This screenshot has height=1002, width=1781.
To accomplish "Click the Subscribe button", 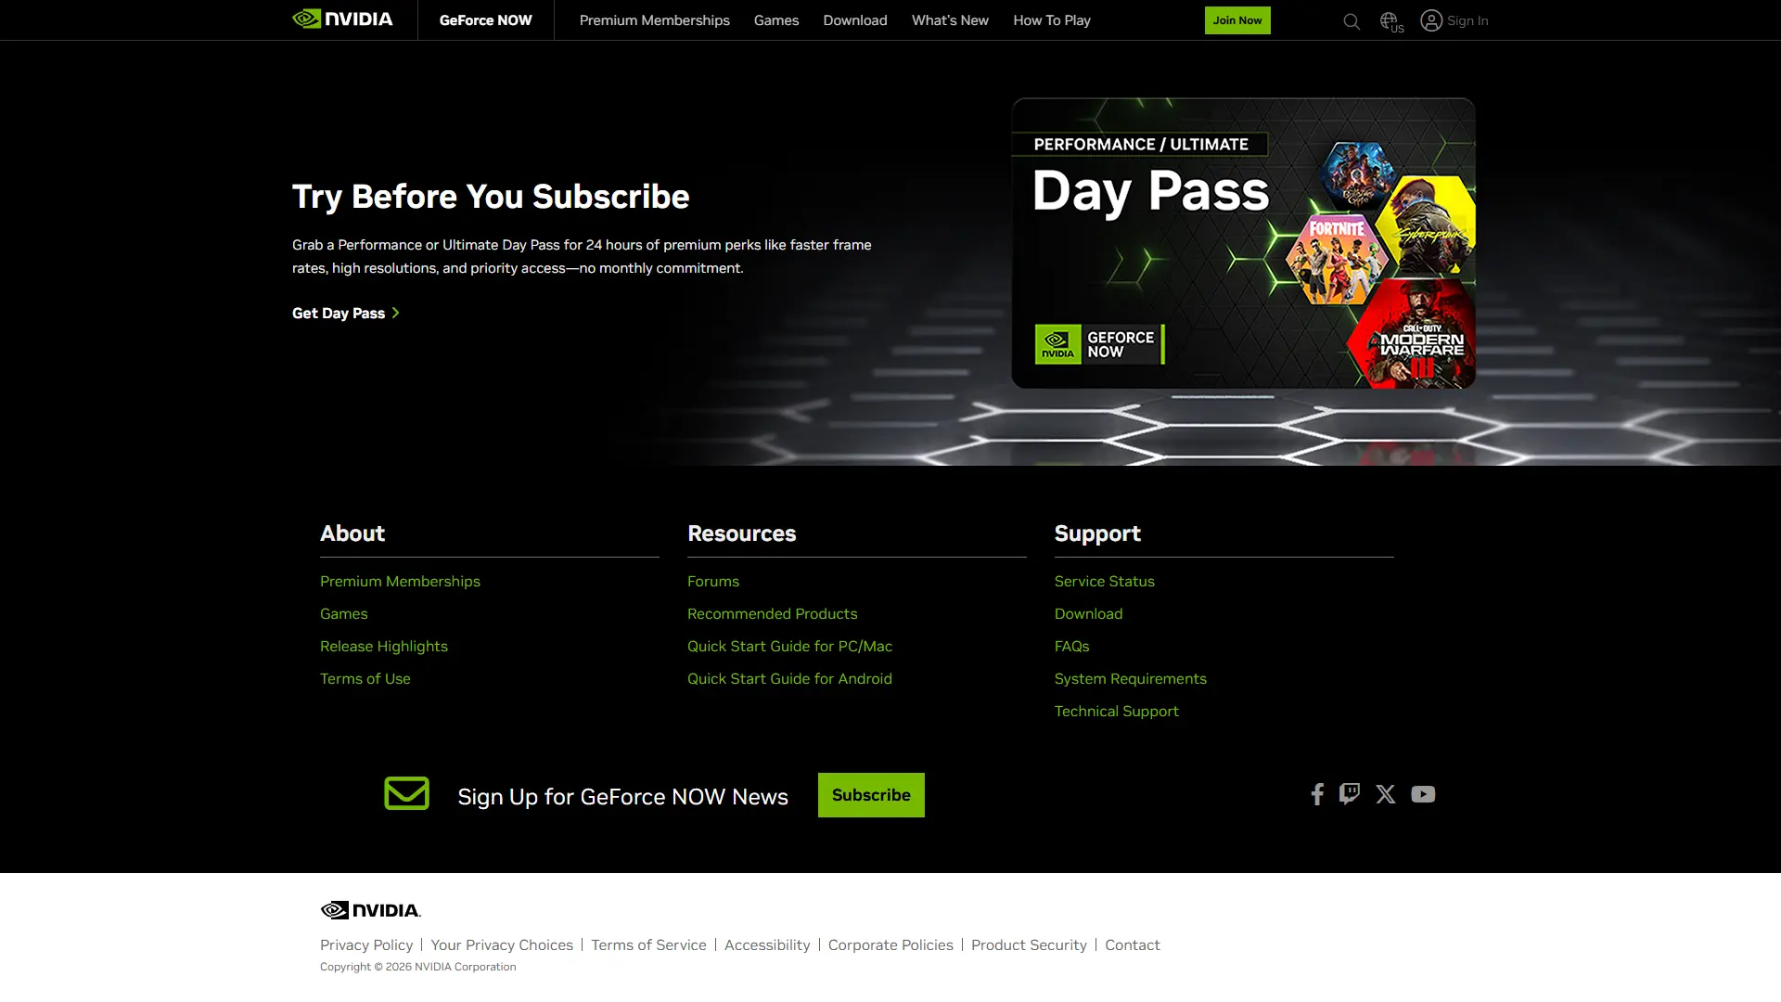I will [x=871, y=795].
